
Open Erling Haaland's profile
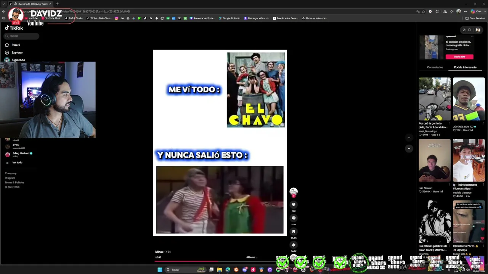19,154
